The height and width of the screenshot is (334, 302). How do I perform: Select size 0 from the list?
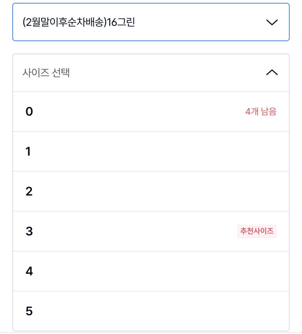(x=151, y=112)
